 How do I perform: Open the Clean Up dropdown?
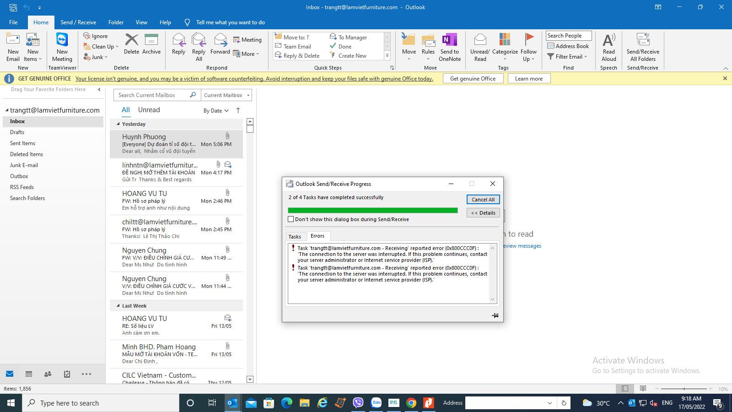click(x=117, y=47)
